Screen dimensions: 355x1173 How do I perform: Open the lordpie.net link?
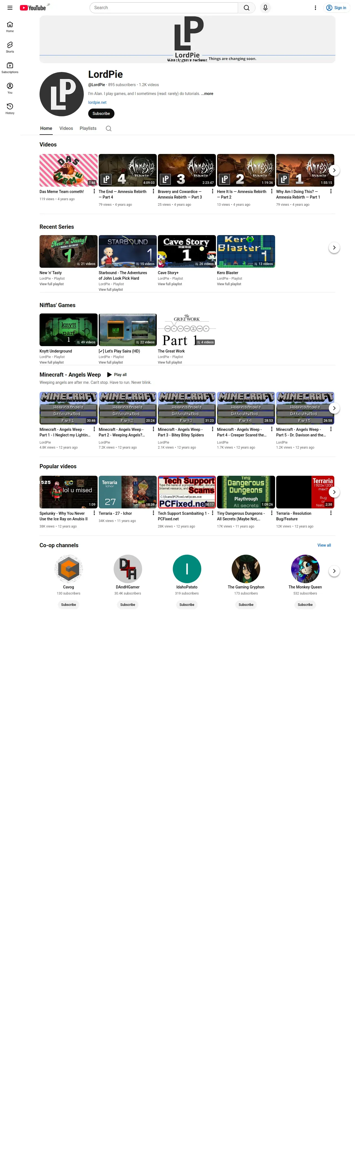[97, 102]
